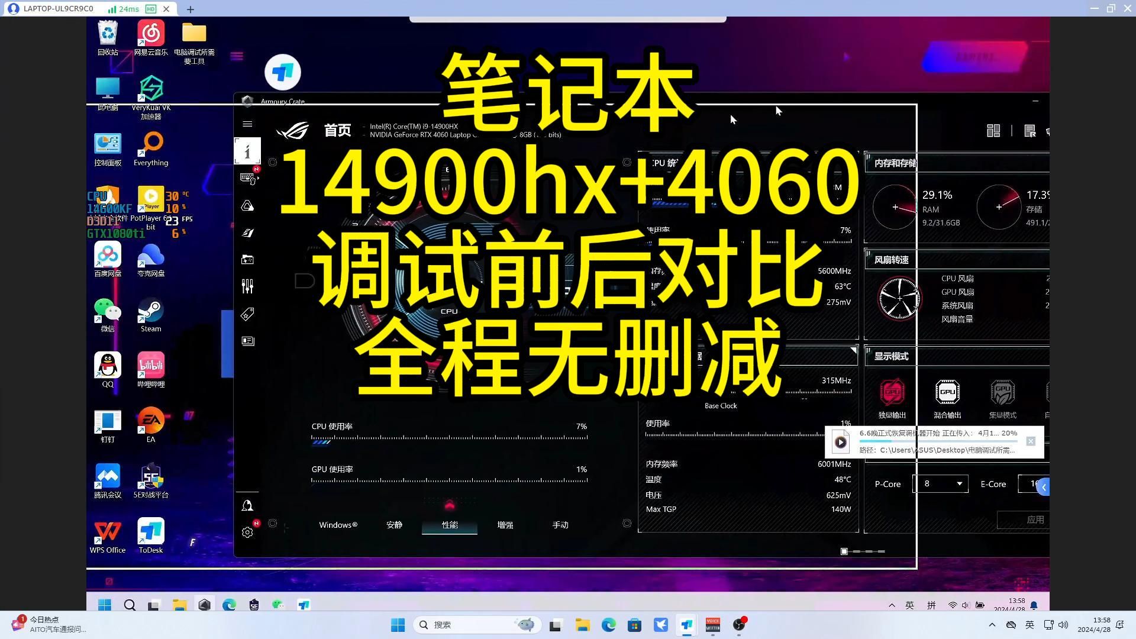Viewport: 1136px width, 639px height.
Task: Select the lighting/aura sync icon in sidebar
Action: [247, 204]
